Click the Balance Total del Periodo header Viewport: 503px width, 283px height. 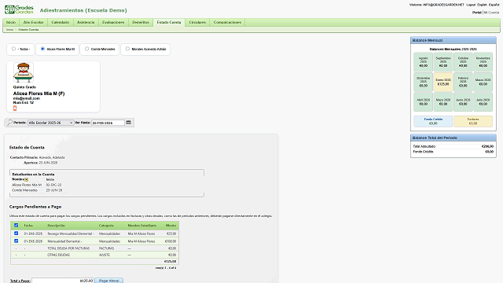click(453, 138)
